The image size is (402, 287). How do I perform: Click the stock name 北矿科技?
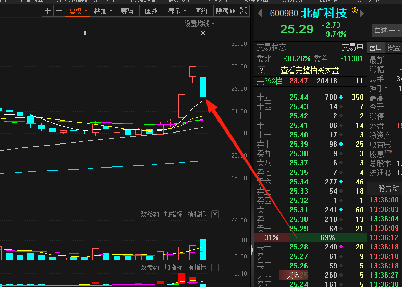tap(324, 13)
